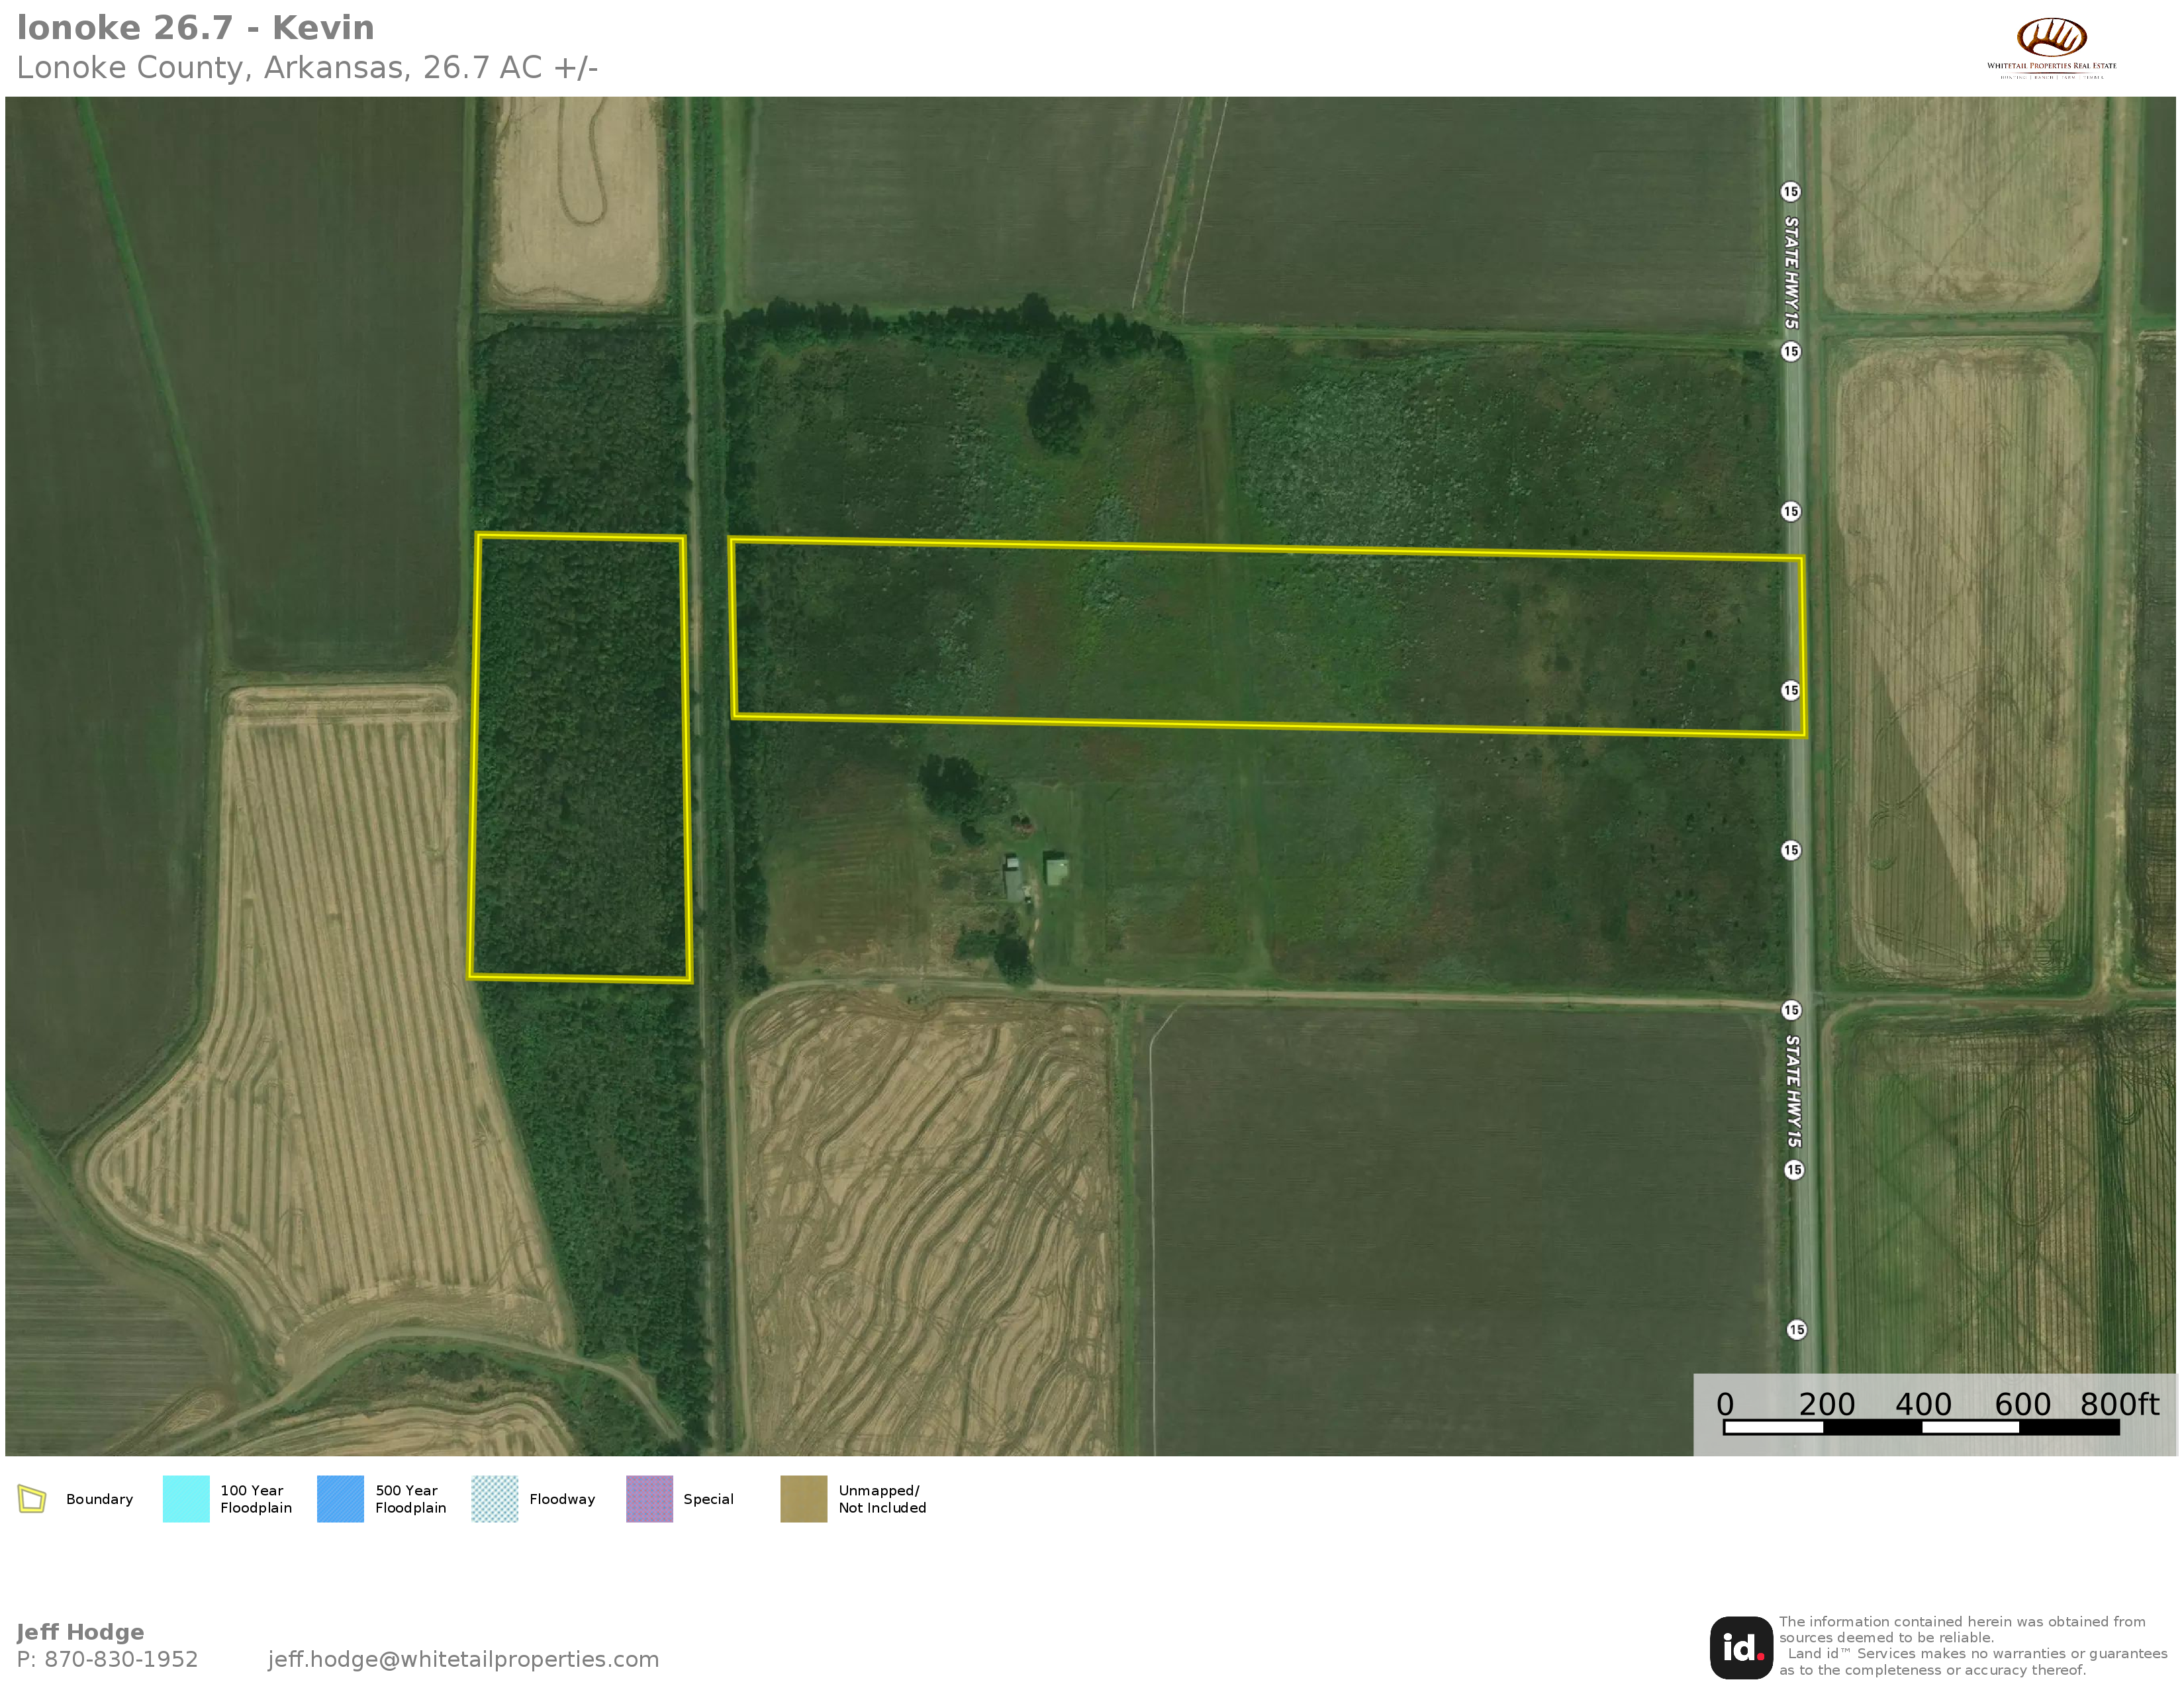Click the Lonoke County, Arkansas subtitle
This screenshot has height=1688, width=2184.
(306, 68)
